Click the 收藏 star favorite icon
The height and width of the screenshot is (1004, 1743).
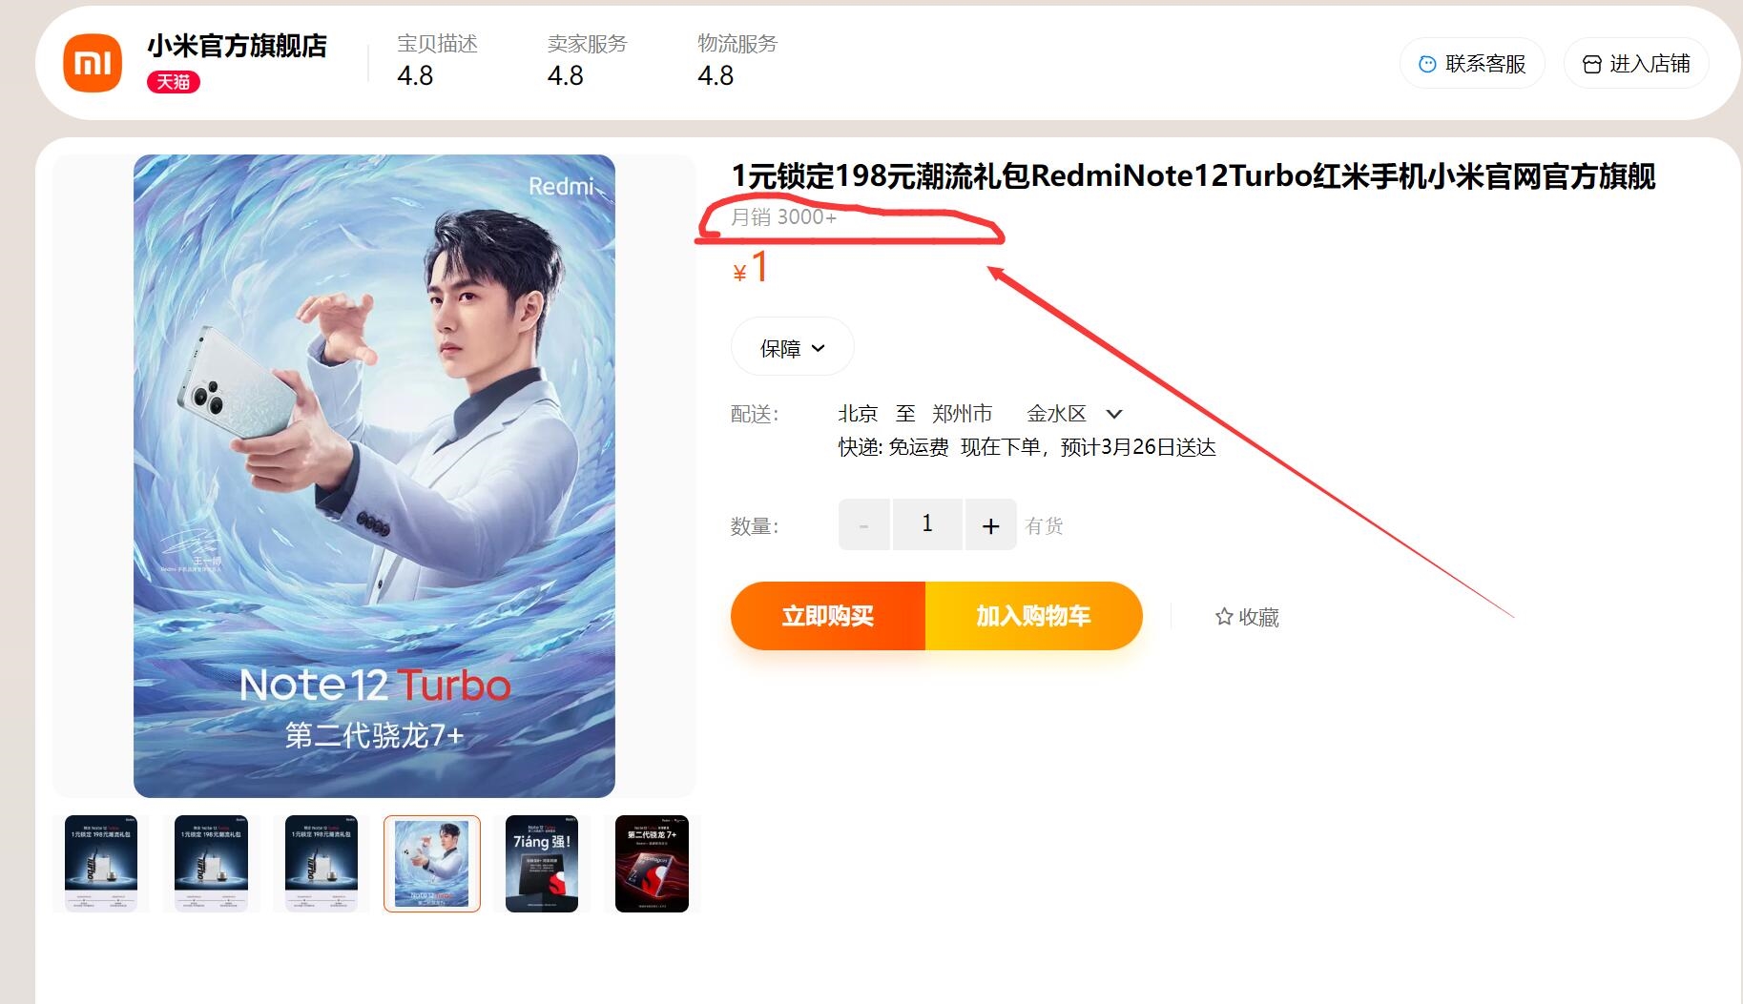click(x=1224, y=617)
